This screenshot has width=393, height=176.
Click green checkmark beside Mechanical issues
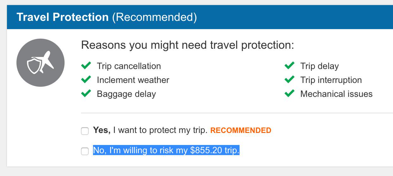[290, 94]
